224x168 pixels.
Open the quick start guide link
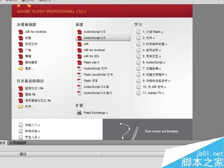click(x=32, y=125)
